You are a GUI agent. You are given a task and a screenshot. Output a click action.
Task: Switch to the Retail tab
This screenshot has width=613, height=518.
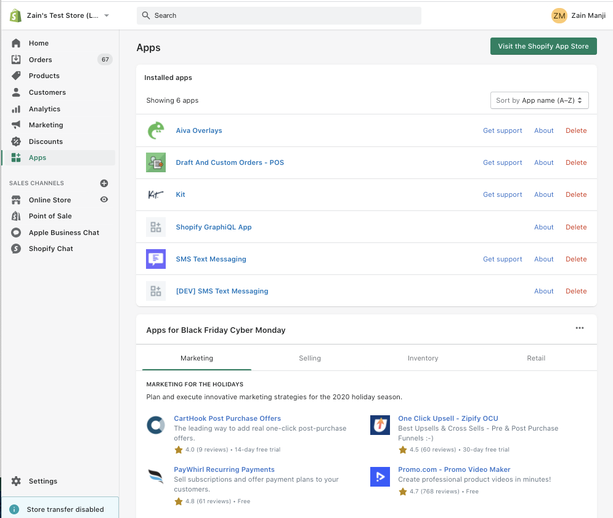point(535,358)
